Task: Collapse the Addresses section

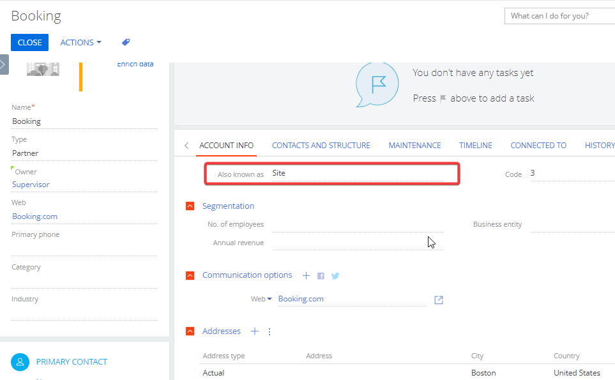Action: 190,331
